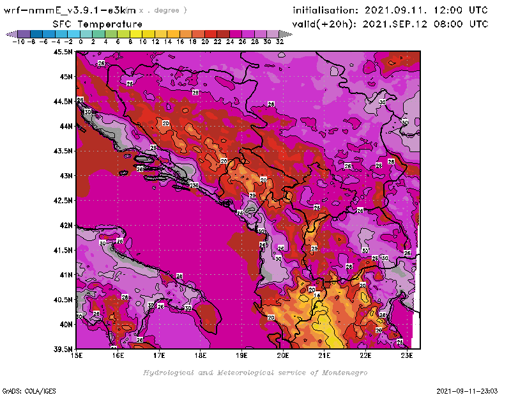Click the magenta legend swatch between 24 and 26
This screenshot has width=511, height=395.
coord(235,34)
